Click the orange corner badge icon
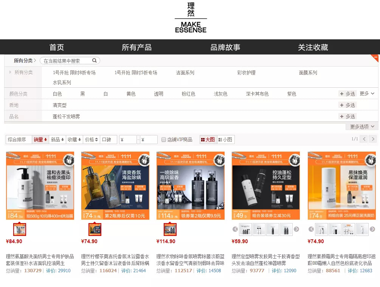The image size is (380, 287). coord(375,58)
